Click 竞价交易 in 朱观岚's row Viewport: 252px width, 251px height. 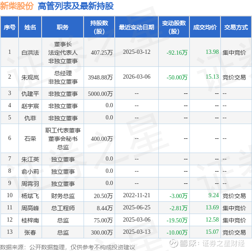[234, 77]
